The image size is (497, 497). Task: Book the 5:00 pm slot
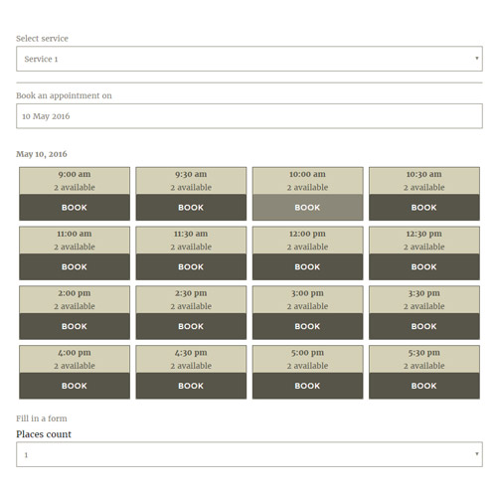coord(308,386)
